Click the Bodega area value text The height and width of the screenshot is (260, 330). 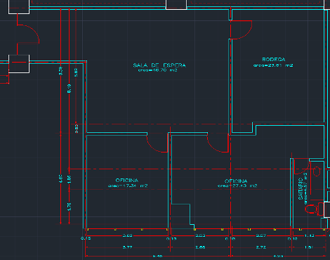click(x=273, y=65)
